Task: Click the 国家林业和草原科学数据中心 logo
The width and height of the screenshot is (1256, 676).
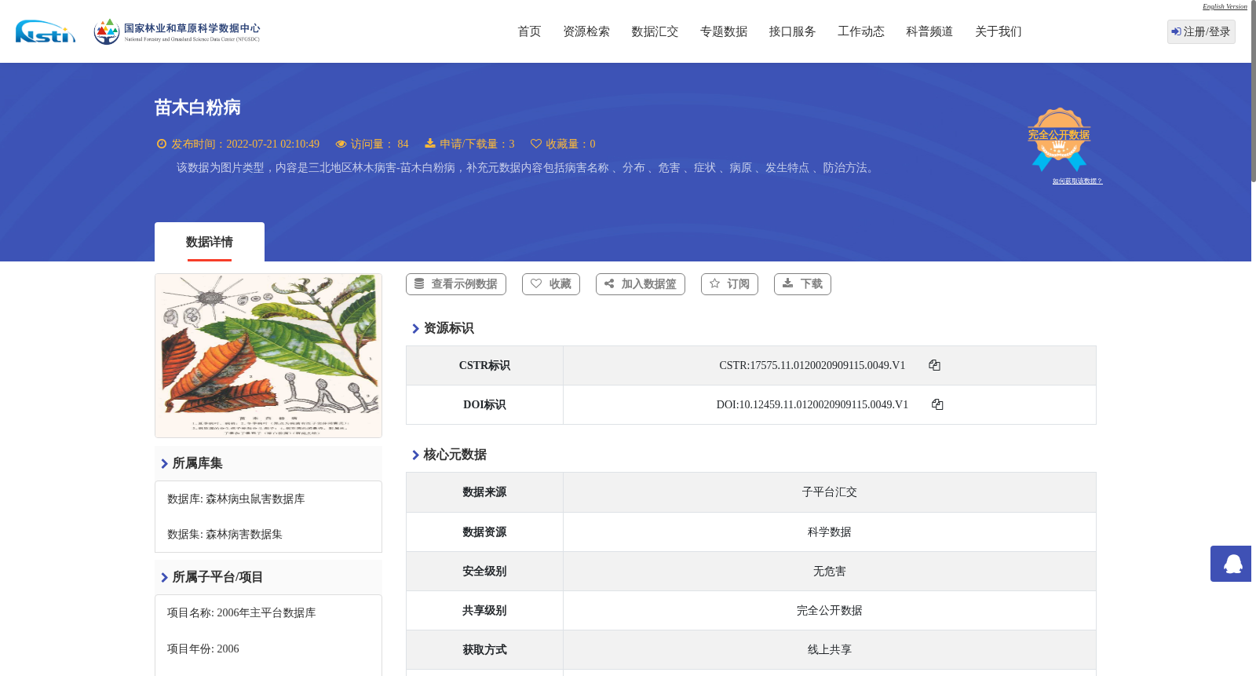Action: [x=177, y=31]
